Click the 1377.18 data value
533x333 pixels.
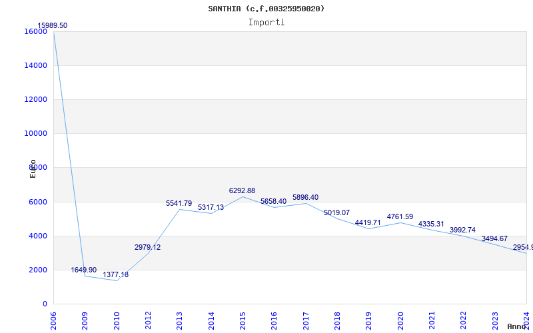(x=115, y=274)
